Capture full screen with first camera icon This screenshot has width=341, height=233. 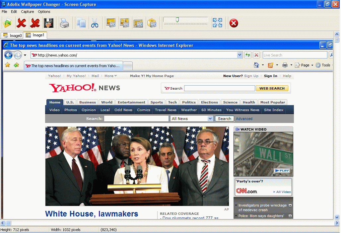point(111,23)
